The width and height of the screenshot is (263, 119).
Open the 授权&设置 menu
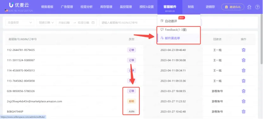[147, 7]
